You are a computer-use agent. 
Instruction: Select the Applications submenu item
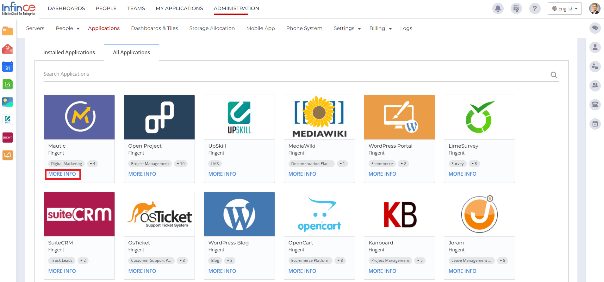tap(104, 28)
